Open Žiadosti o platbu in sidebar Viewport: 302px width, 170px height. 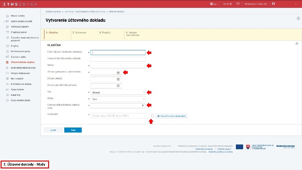point(19,57)
